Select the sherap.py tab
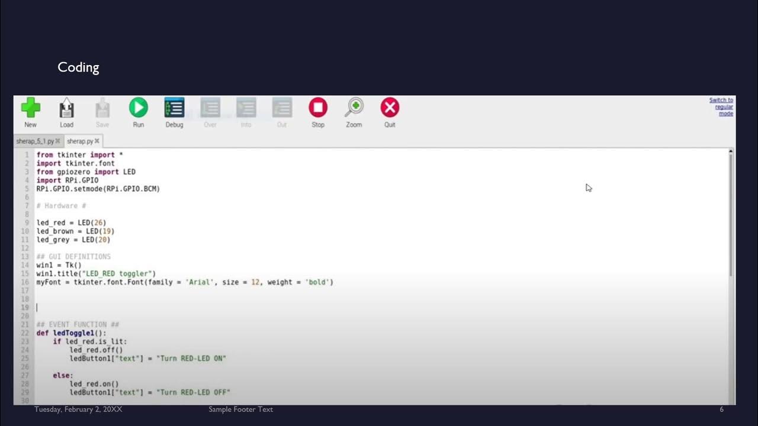The width and height of the screenshot is (758, 426). [80, 141]
